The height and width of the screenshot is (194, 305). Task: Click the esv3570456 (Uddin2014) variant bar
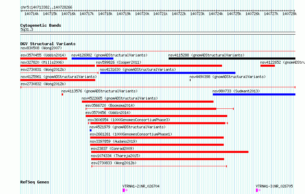pos(156,116)
